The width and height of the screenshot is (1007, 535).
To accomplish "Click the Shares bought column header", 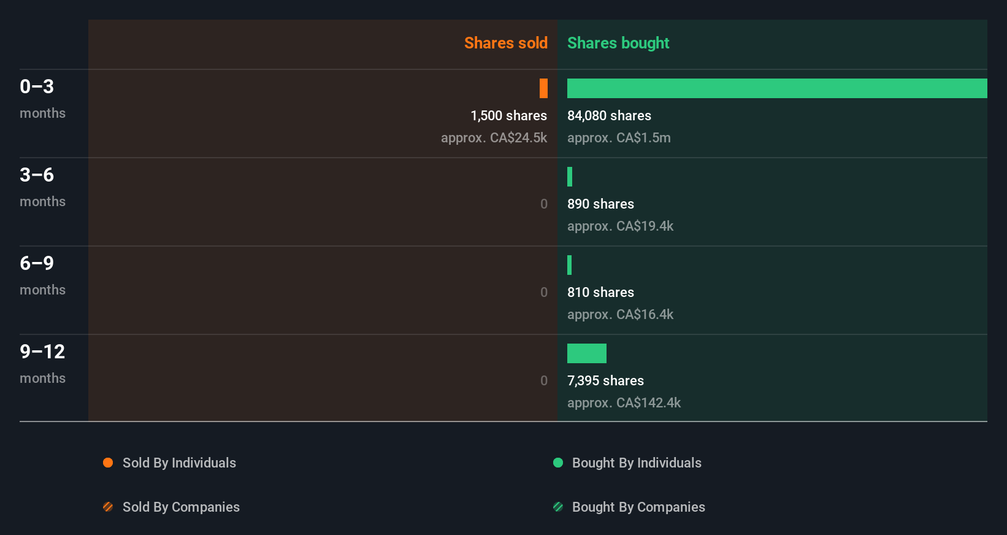I will point(618,43).
